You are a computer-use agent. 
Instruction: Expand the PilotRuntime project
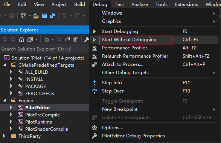(x=11, y=122)
